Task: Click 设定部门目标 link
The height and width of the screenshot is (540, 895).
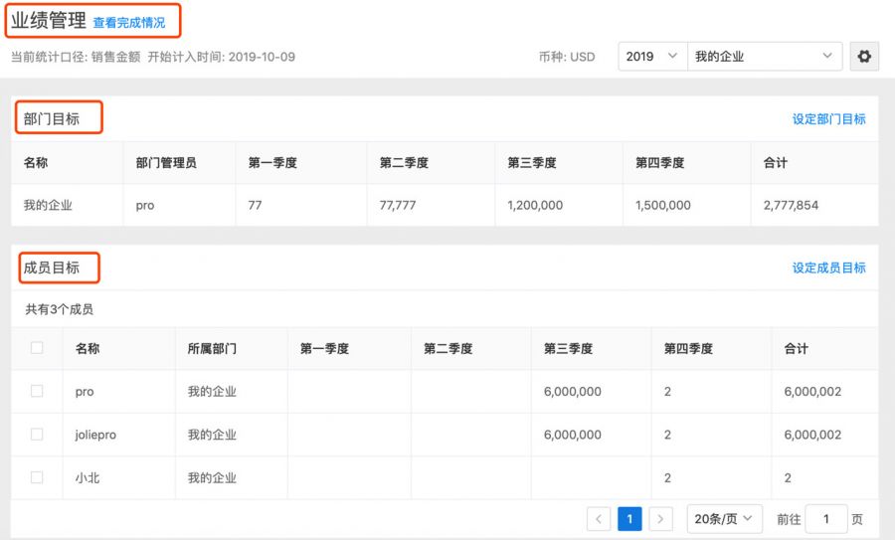Action: 828,119
